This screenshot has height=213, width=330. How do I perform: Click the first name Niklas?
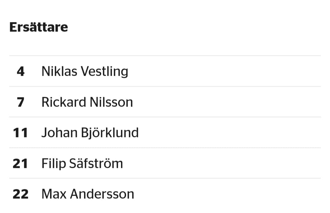click(59, 71)
